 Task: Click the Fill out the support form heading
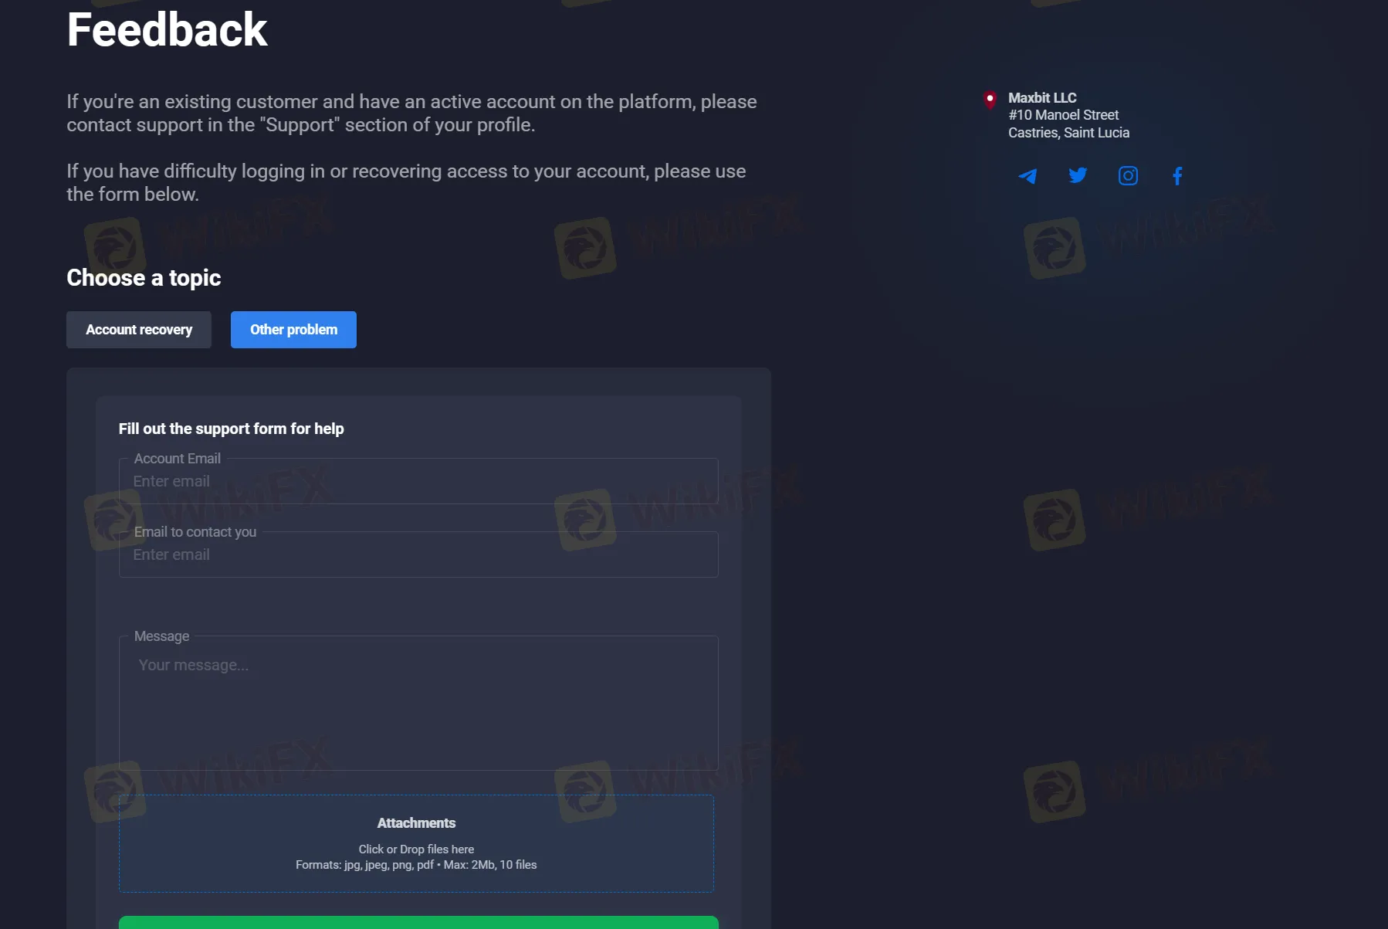[x=231, y=429]
